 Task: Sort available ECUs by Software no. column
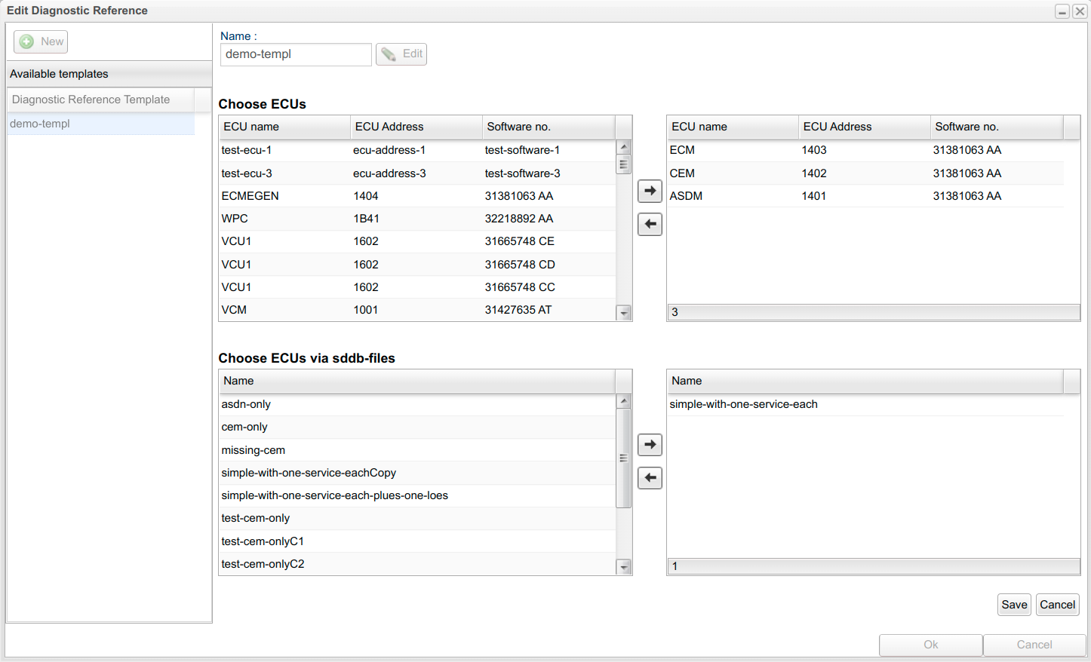point(547,127)
